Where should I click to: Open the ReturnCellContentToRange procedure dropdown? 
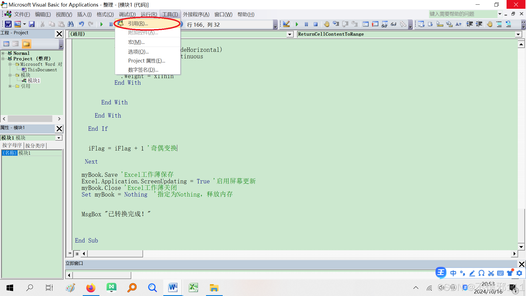click(x=518, y=34)
